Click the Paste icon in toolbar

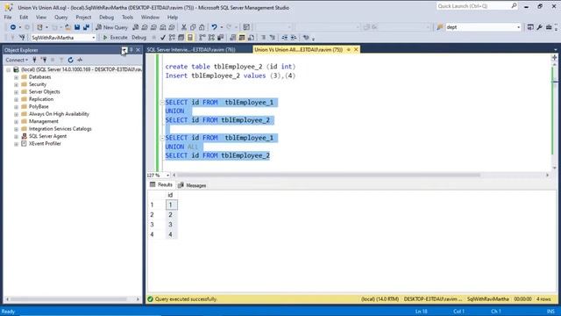[202, 27]
